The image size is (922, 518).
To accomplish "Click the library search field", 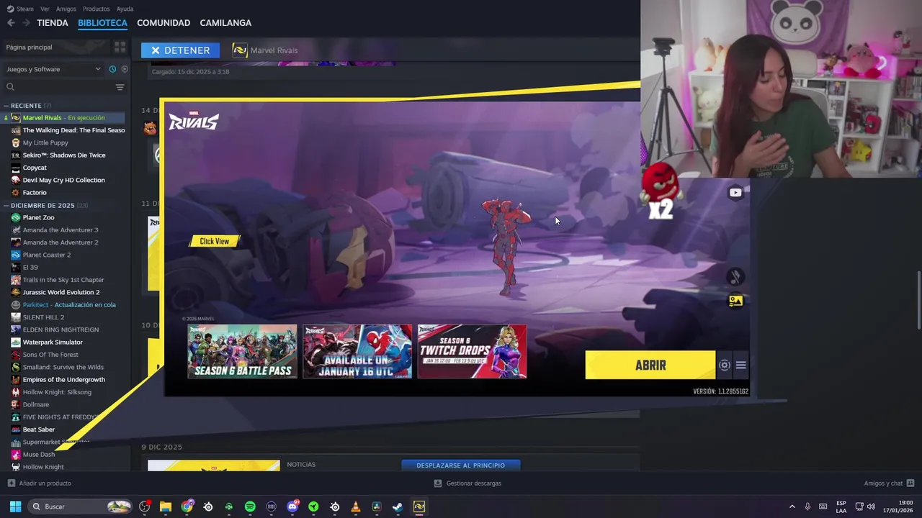I will [58, 87].
